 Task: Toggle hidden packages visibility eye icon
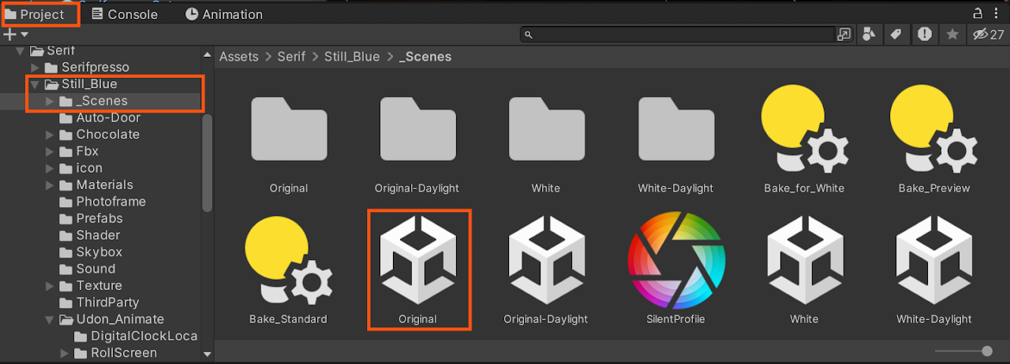tap(981, 35)
